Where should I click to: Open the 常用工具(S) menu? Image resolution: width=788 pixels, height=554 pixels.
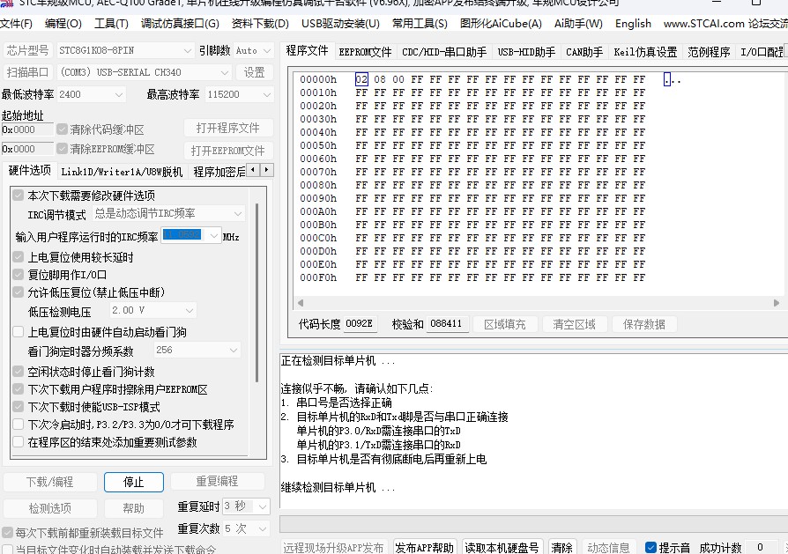coord(420,23)
